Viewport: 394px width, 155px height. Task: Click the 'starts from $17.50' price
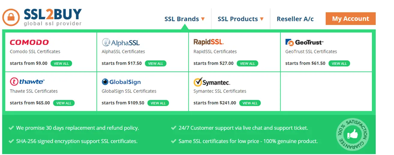[x=121, y=63]
